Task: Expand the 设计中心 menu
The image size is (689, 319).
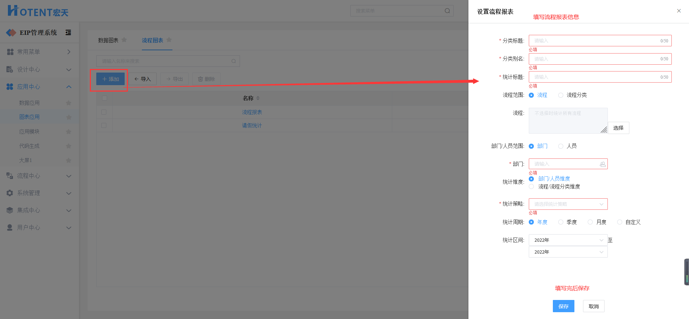Action: pos(40,69)
